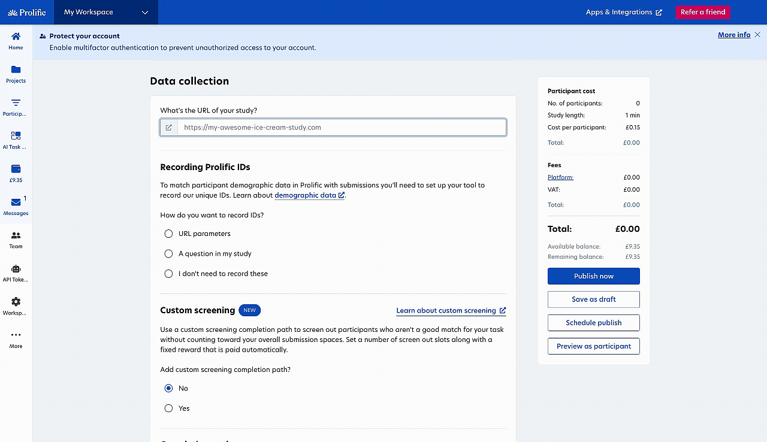The image size is (767, 442).
Task: Click the Study length 1 min value
Action: tap(633, 115)
